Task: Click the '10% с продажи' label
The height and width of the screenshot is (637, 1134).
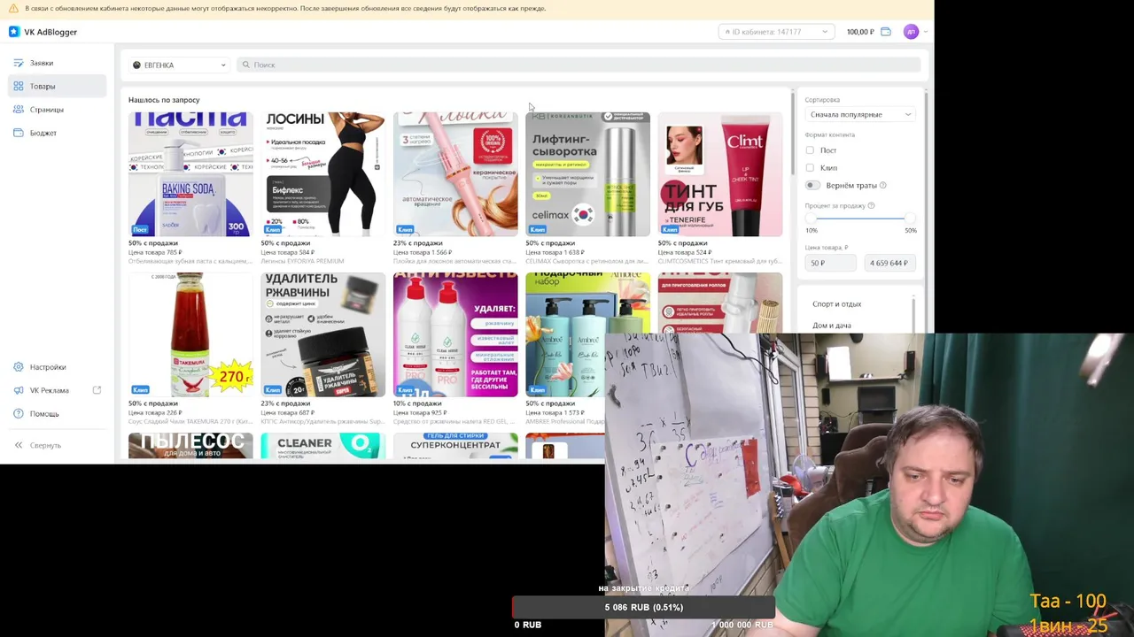Action: pyautogui.click(x=418, y=403)
